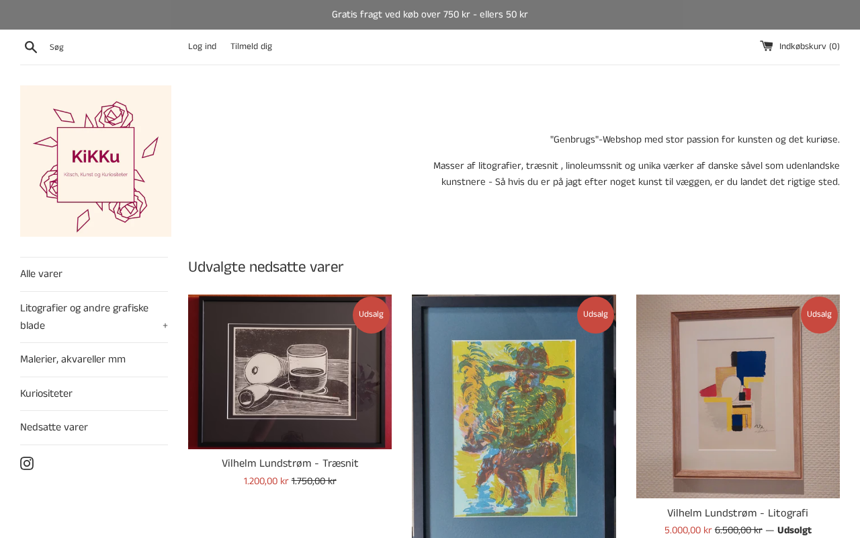This screenshot has width=860, height=538.
Task: Click the KiKKu shop logo
Action: point(95,161)
